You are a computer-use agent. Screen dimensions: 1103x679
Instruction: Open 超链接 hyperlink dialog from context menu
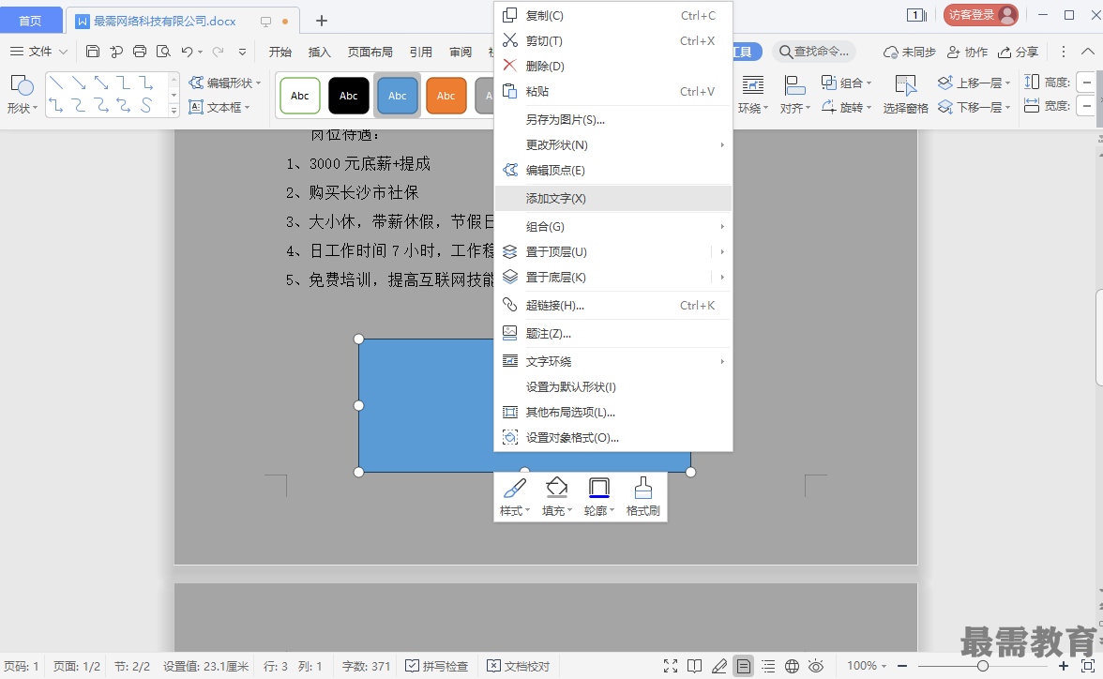(x=612, y=306)
